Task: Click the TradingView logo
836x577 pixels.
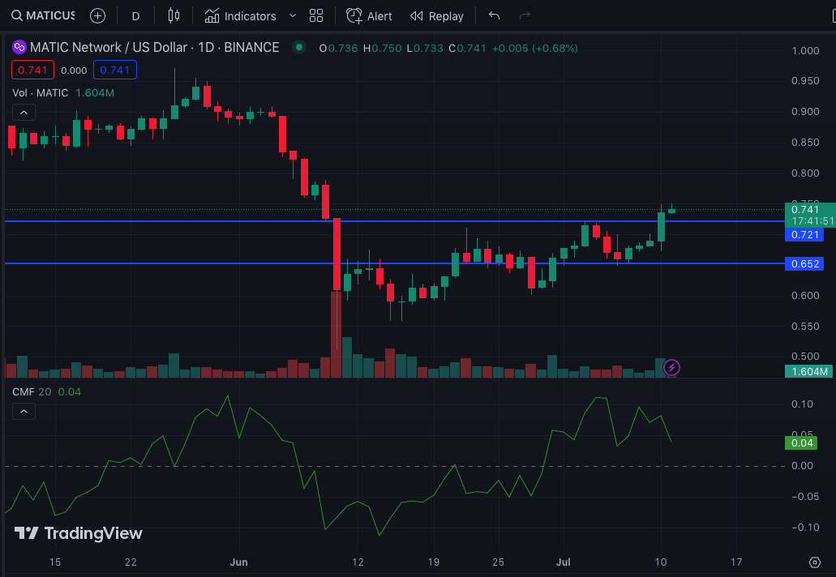Action: (x=79, y=533)
